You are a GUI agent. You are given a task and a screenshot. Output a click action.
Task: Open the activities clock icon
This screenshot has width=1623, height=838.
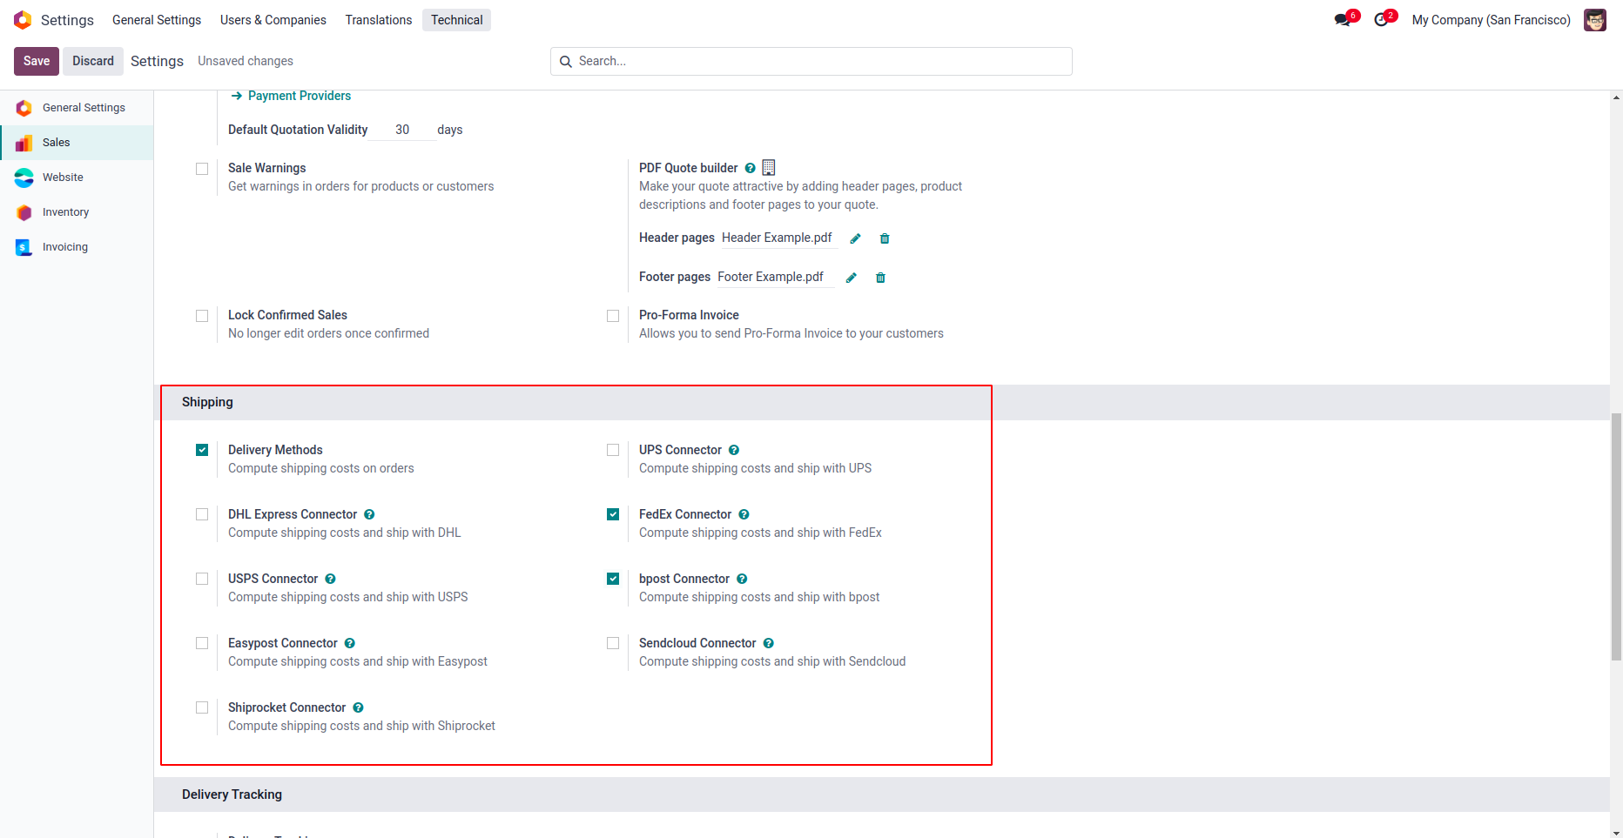tap(1381, 20)
